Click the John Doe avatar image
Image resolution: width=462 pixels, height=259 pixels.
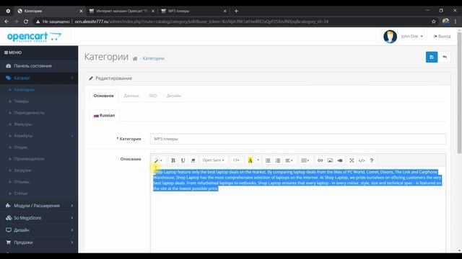(390, 37)
